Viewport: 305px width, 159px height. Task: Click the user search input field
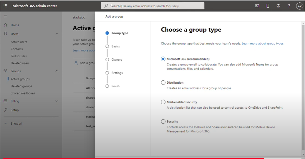tap(152, 6)
